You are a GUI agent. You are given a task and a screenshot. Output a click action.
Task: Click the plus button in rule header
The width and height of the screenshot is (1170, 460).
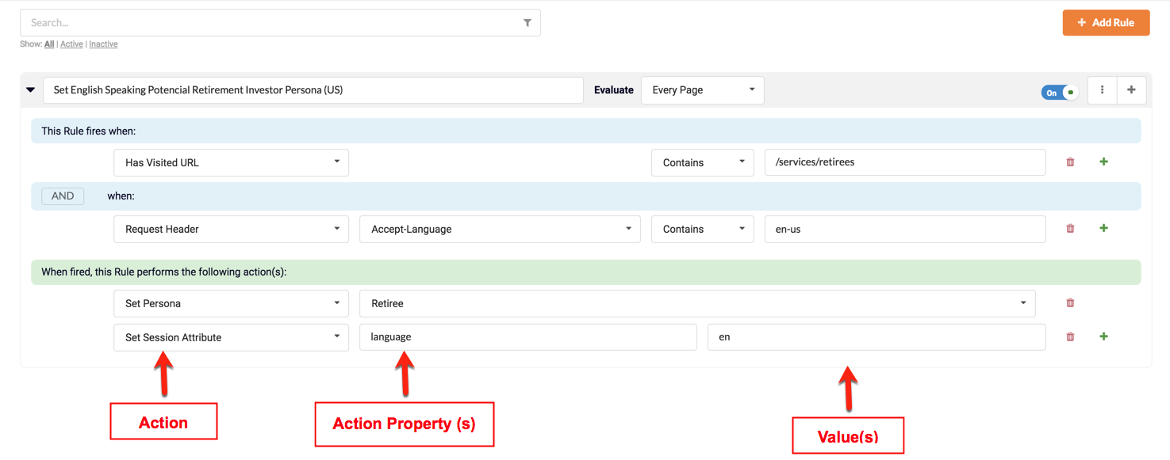click(1131, 90)
